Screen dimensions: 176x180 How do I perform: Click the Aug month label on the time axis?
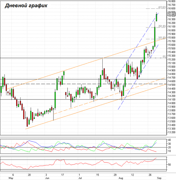pyautogui.click(x=121, y=178)
